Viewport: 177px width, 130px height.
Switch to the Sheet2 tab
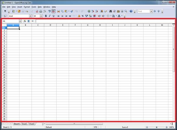[x=24, y=124]
